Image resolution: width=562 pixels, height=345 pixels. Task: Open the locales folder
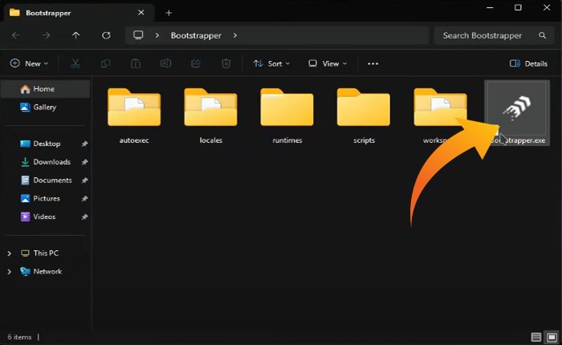point(210,116)
